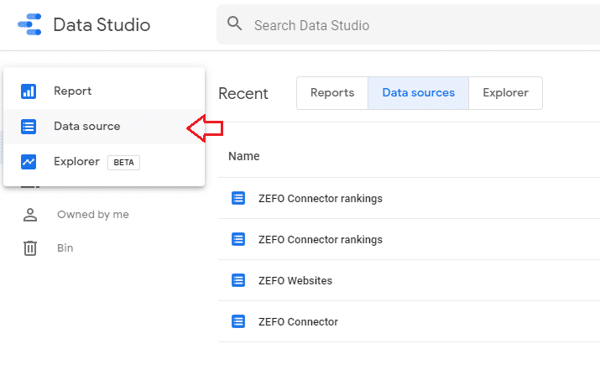
Task: Filter by Owned by me
Action: point(93,215)
